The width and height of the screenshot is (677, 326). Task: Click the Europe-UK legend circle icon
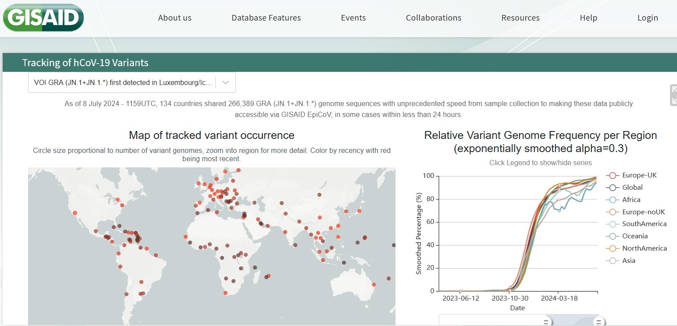613,175
